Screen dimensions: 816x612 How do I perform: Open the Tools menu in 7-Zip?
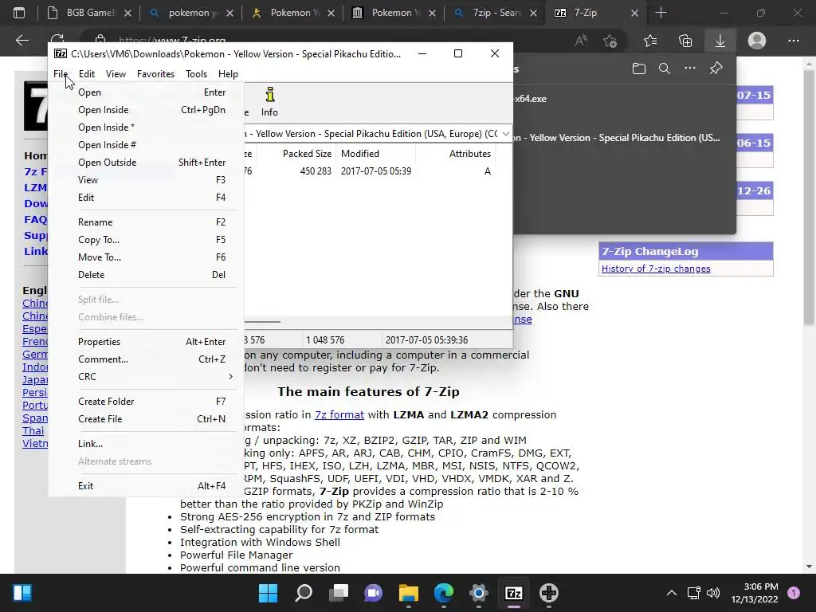pyautogui.click(x=196, y=74)
